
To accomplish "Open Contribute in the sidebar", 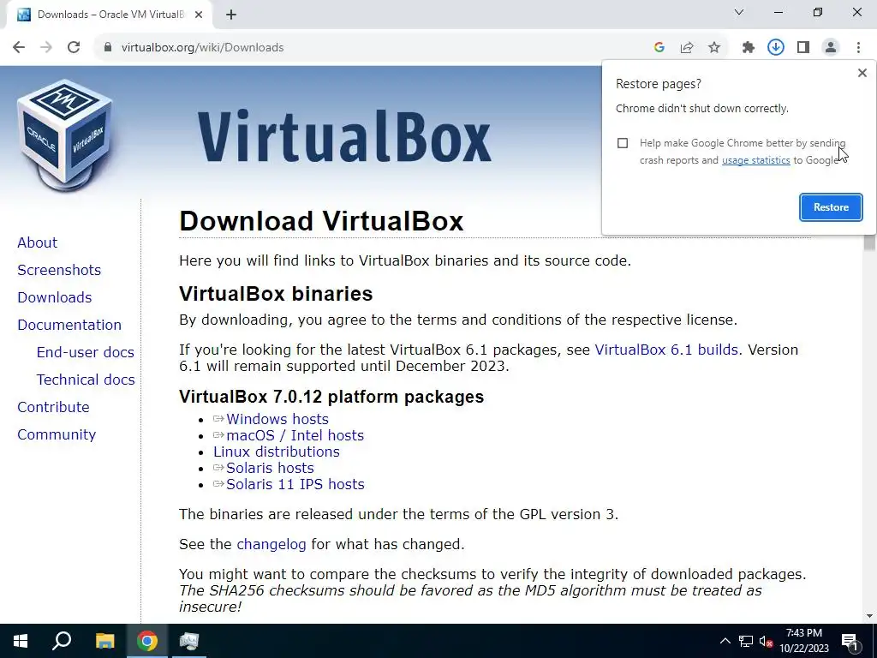I will [53, 407].
